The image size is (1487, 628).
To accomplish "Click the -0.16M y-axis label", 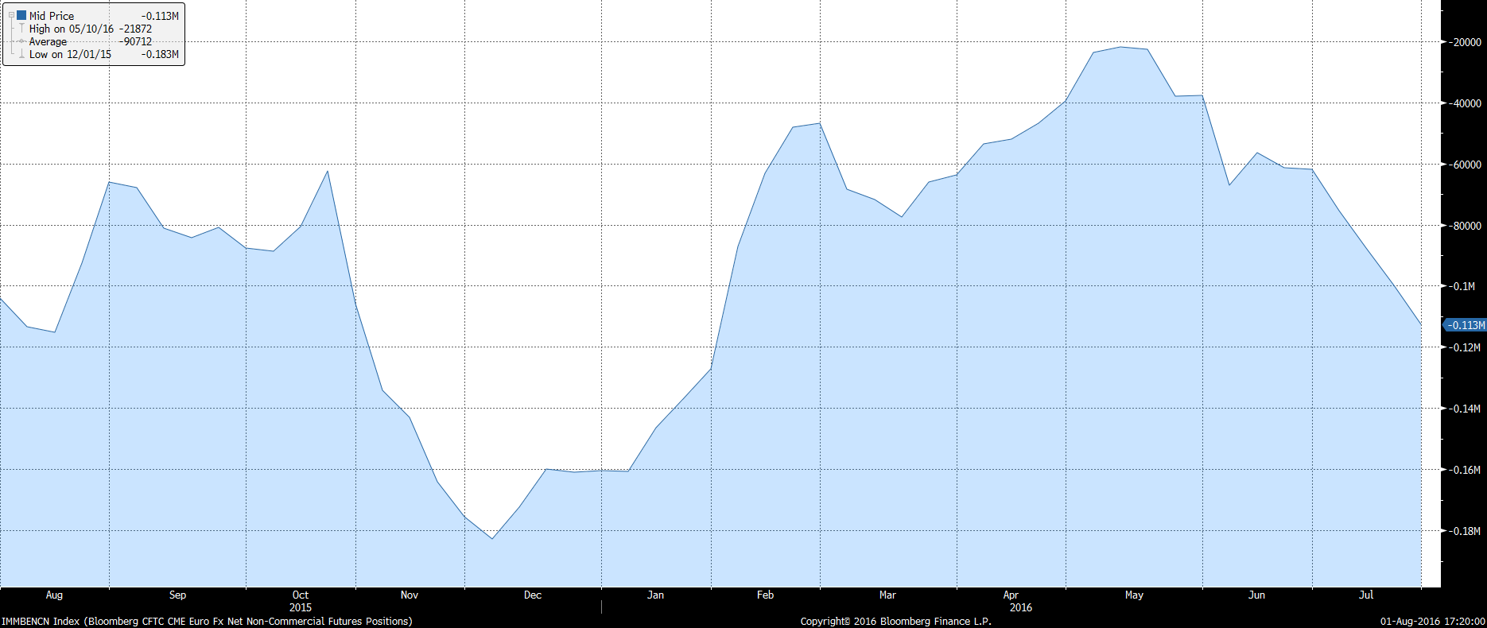I will pyautogui.click(x=1463, y=470).
